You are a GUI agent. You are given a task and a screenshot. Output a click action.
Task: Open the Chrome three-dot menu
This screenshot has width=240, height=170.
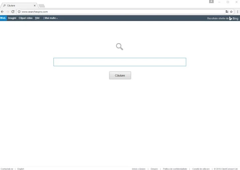click(238, 12)
